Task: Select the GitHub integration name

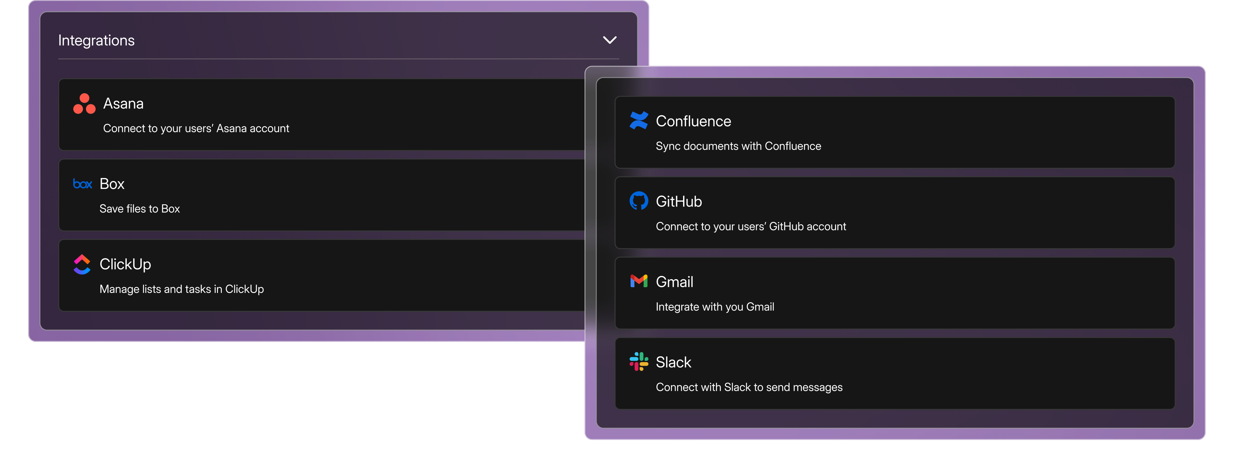Action: tap(679, 202)
